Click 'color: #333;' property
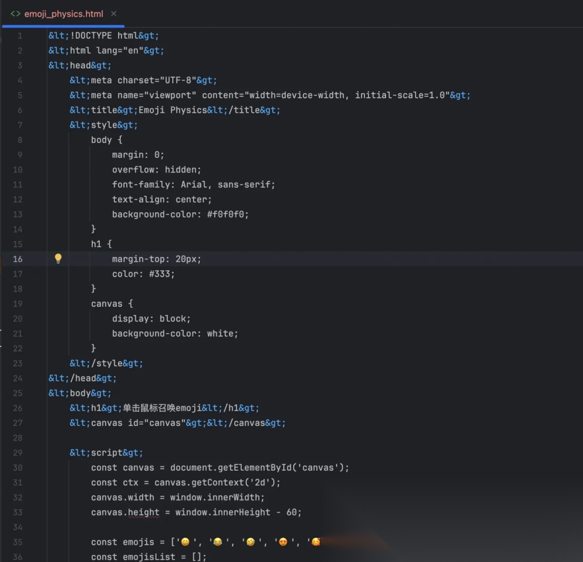Screen dimensions: 583x562 click(x=144, y=274)
